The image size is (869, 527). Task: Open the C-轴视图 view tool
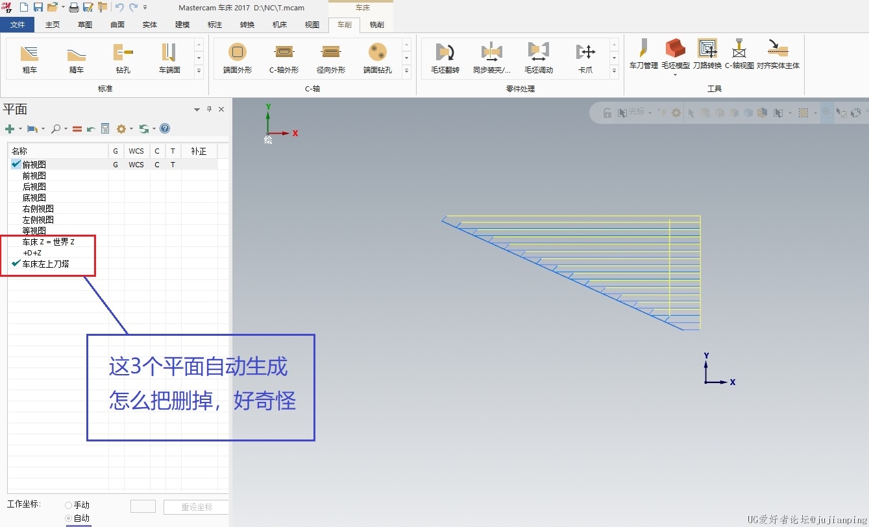pyautogui.click(x=739, y=54)
